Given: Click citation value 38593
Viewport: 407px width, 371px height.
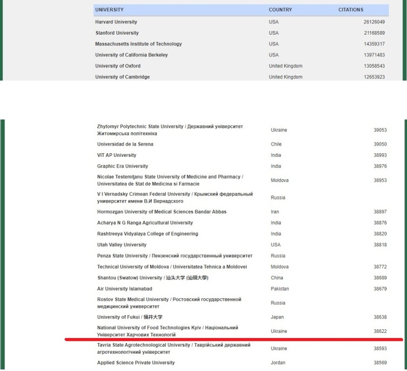Looking at the screenshot, I should (x=380, y=349).
